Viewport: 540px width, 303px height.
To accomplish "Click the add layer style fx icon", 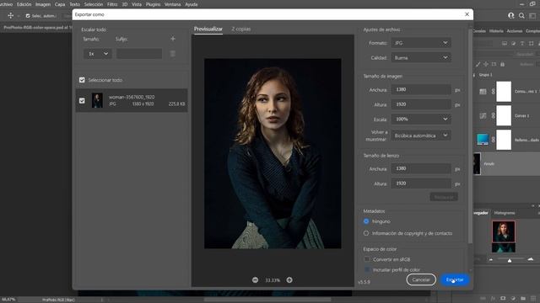I will pyautogui.click(x=493, y=298).
